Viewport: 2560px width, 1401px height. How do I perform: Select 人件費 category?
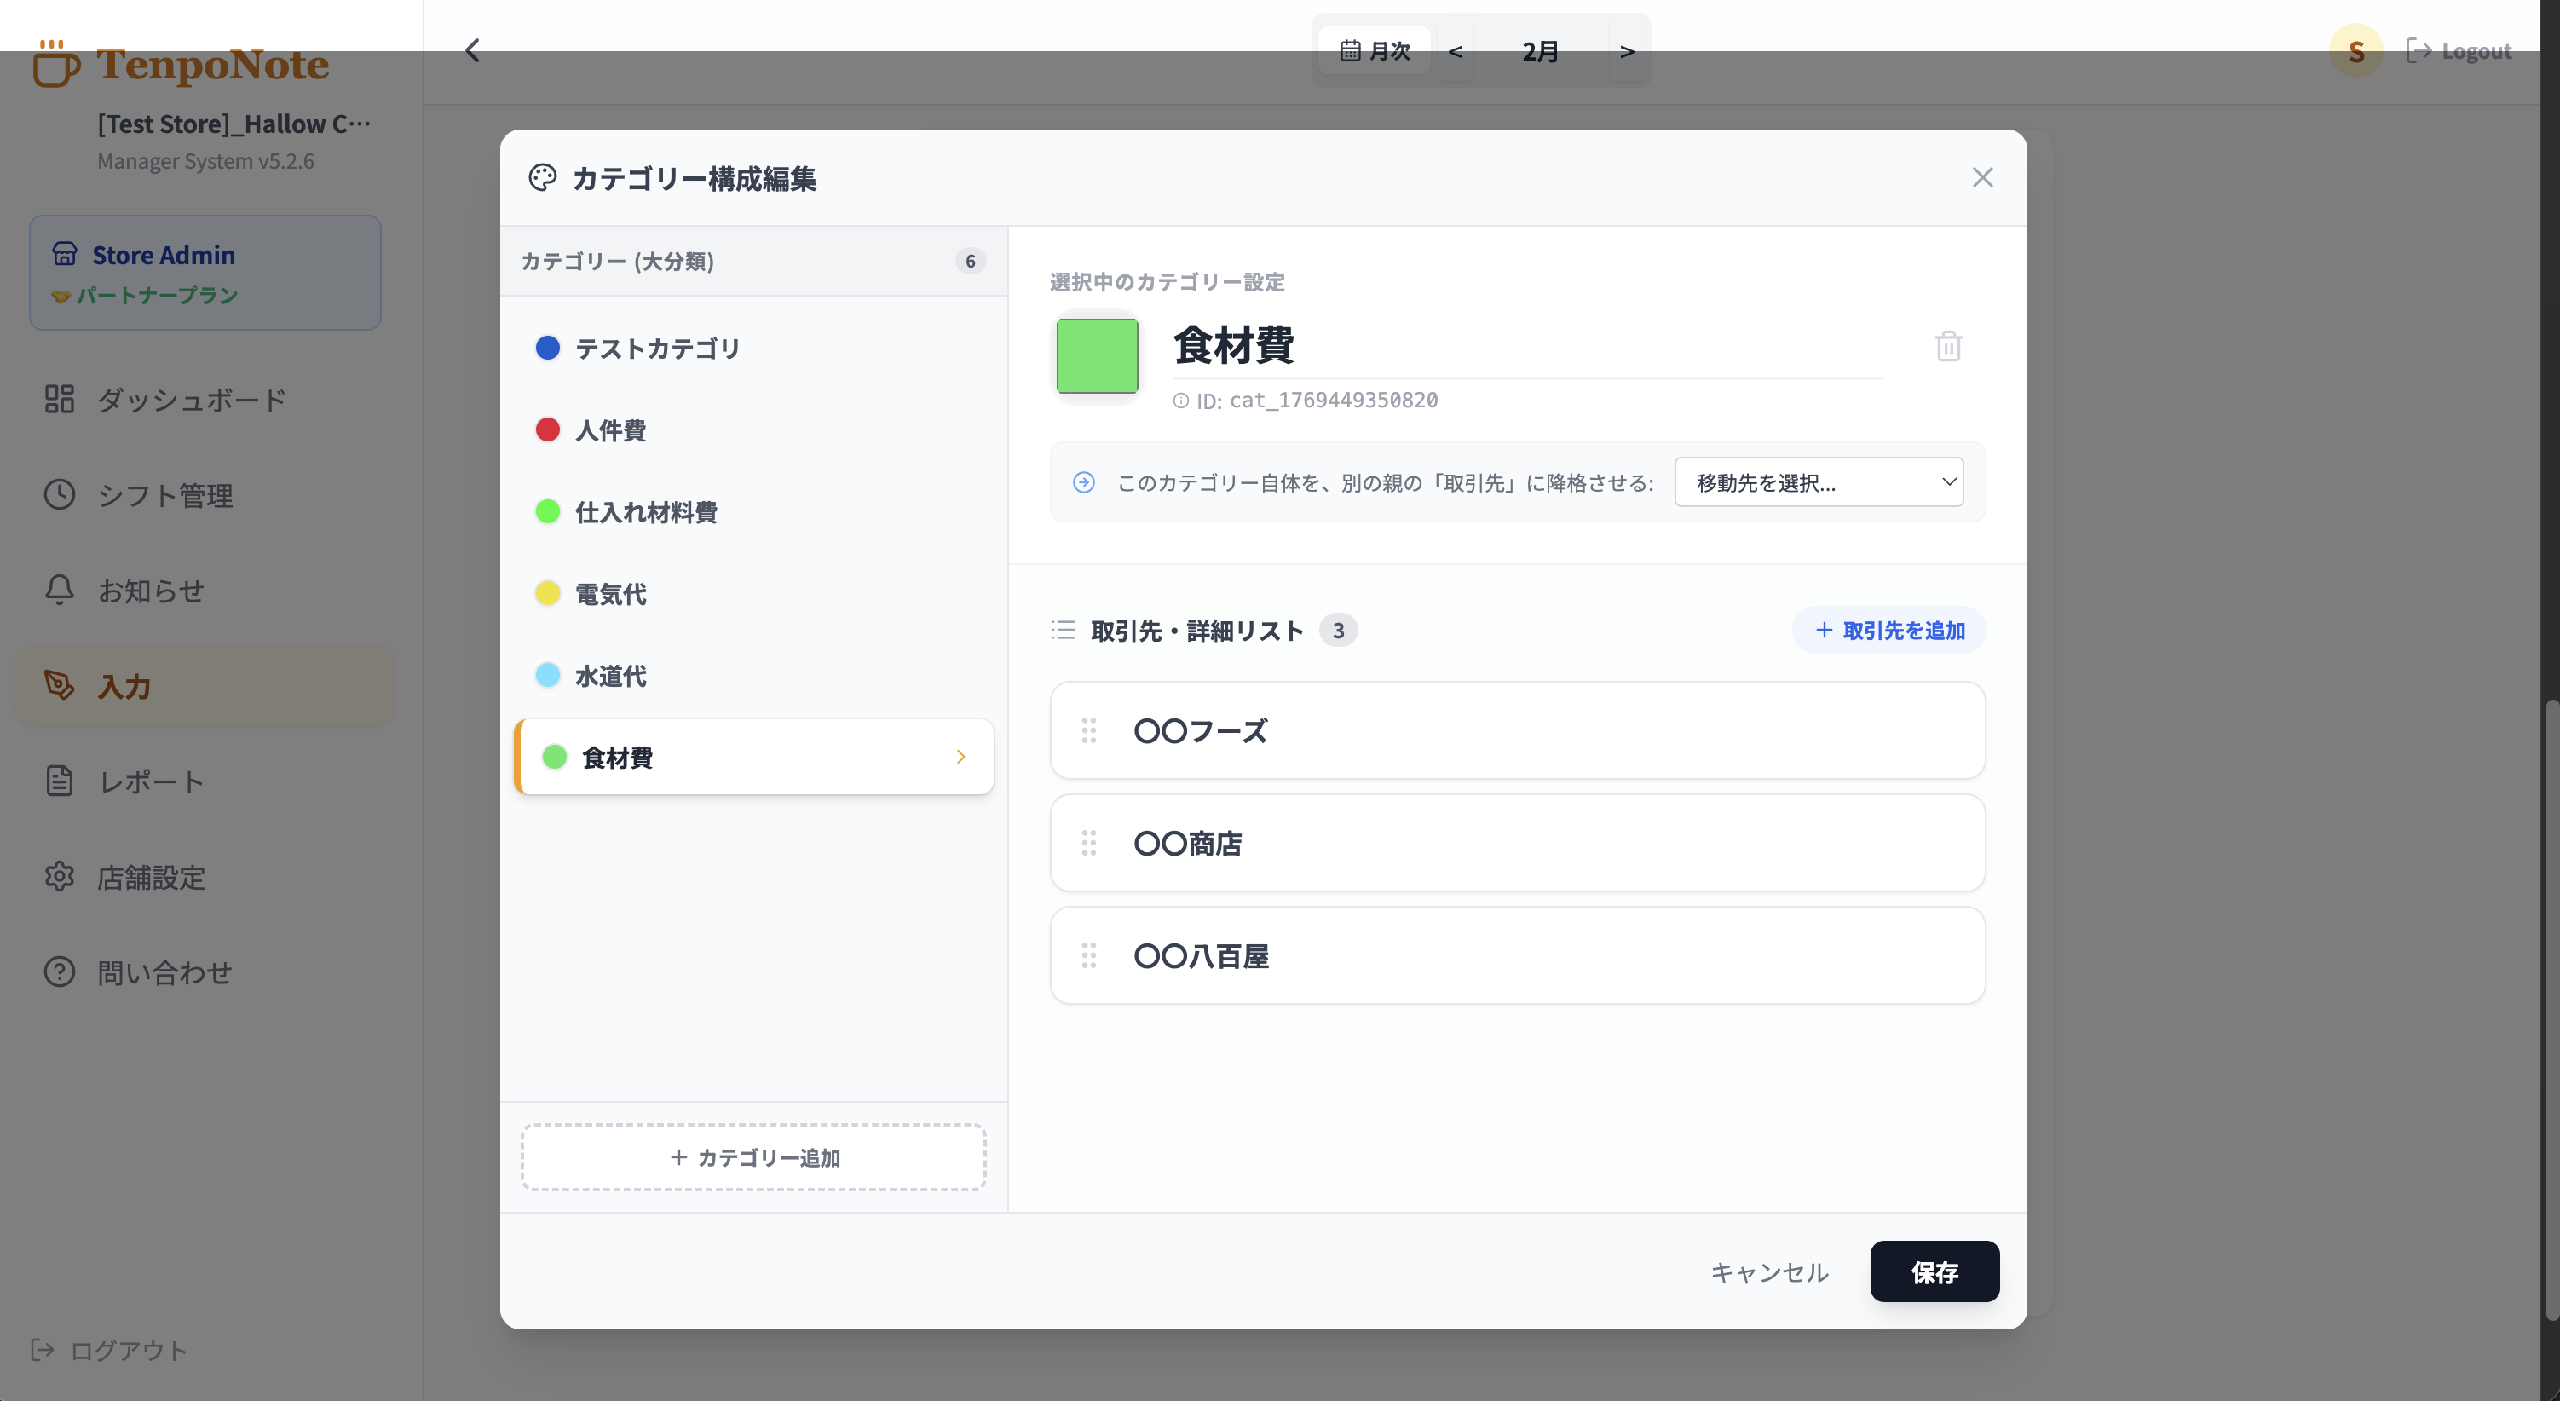point(753,430)
